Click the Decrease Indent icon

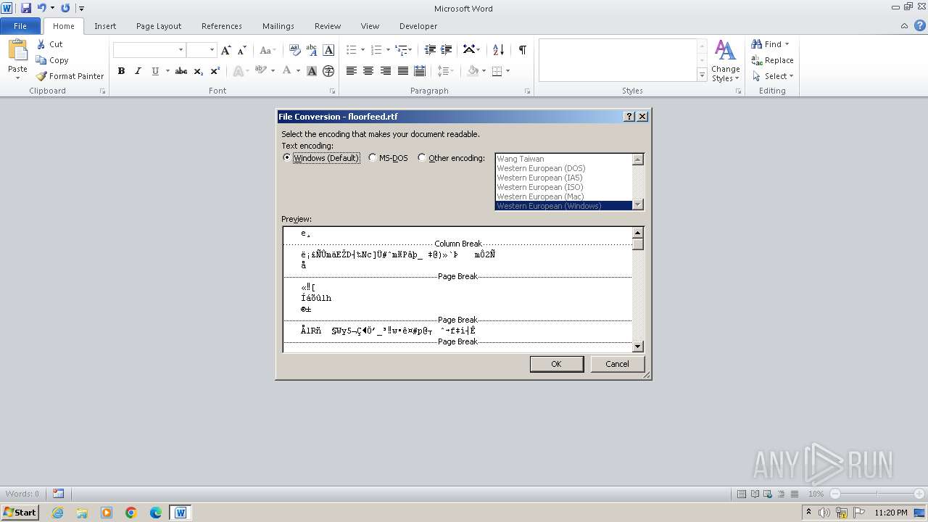(430, 50)
